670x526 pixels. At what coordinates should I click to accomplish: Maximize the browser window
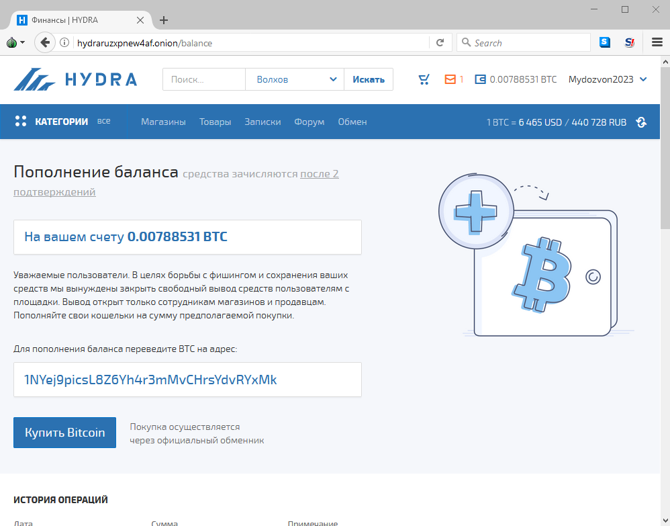click(625, 9)
